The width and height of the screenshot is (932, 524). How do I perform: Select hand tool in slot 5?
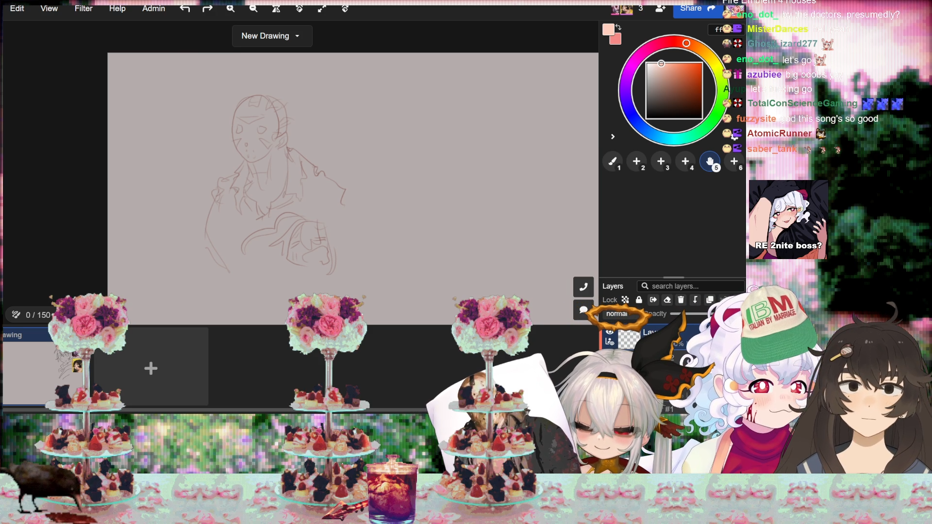coord(710,161)
